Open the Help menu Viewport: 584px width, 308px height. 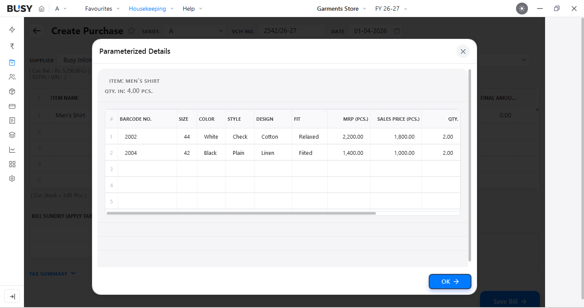pos(193,9)
